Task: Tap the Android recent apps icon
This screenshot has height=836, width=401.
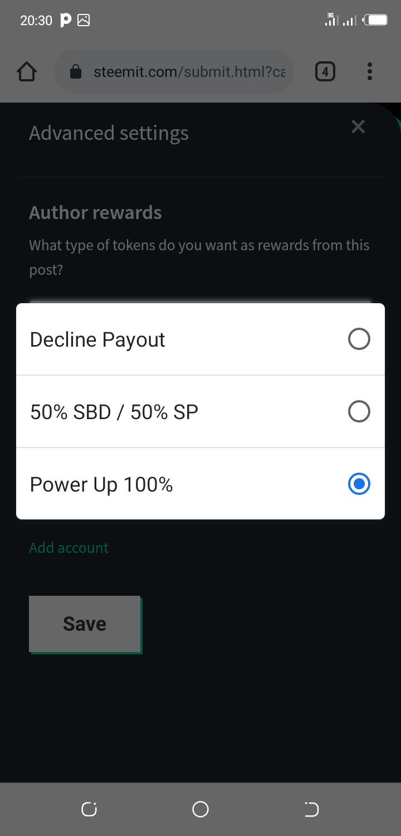Action: tap(89, 809)
